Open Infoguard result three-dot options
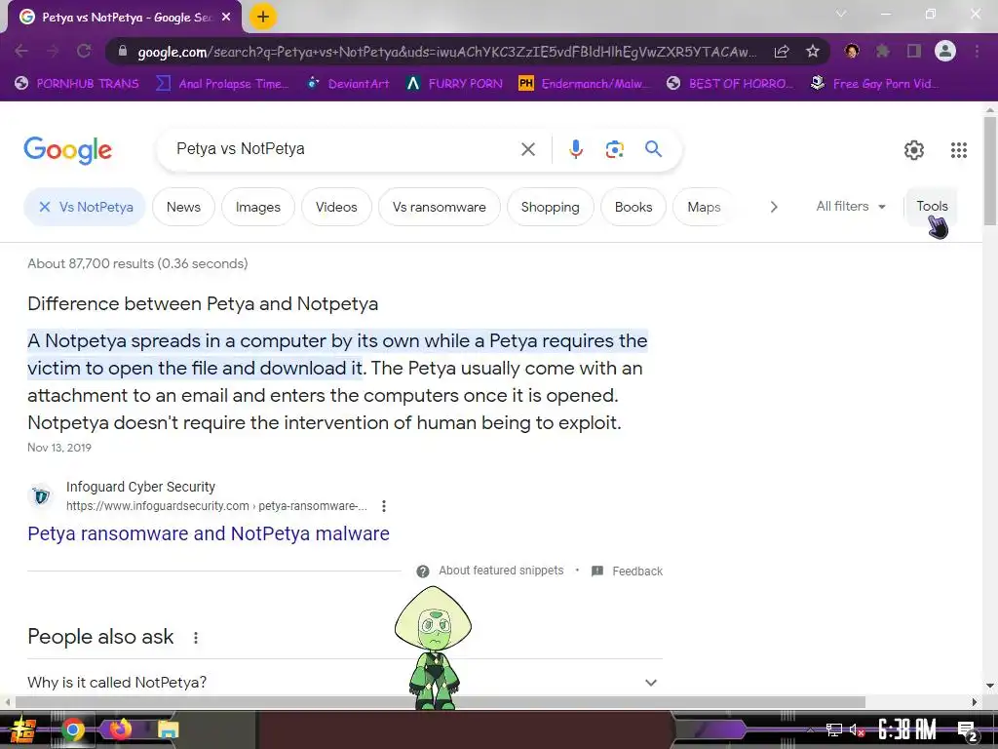Screen dimensions: 998x749 [x=383, y=506]
